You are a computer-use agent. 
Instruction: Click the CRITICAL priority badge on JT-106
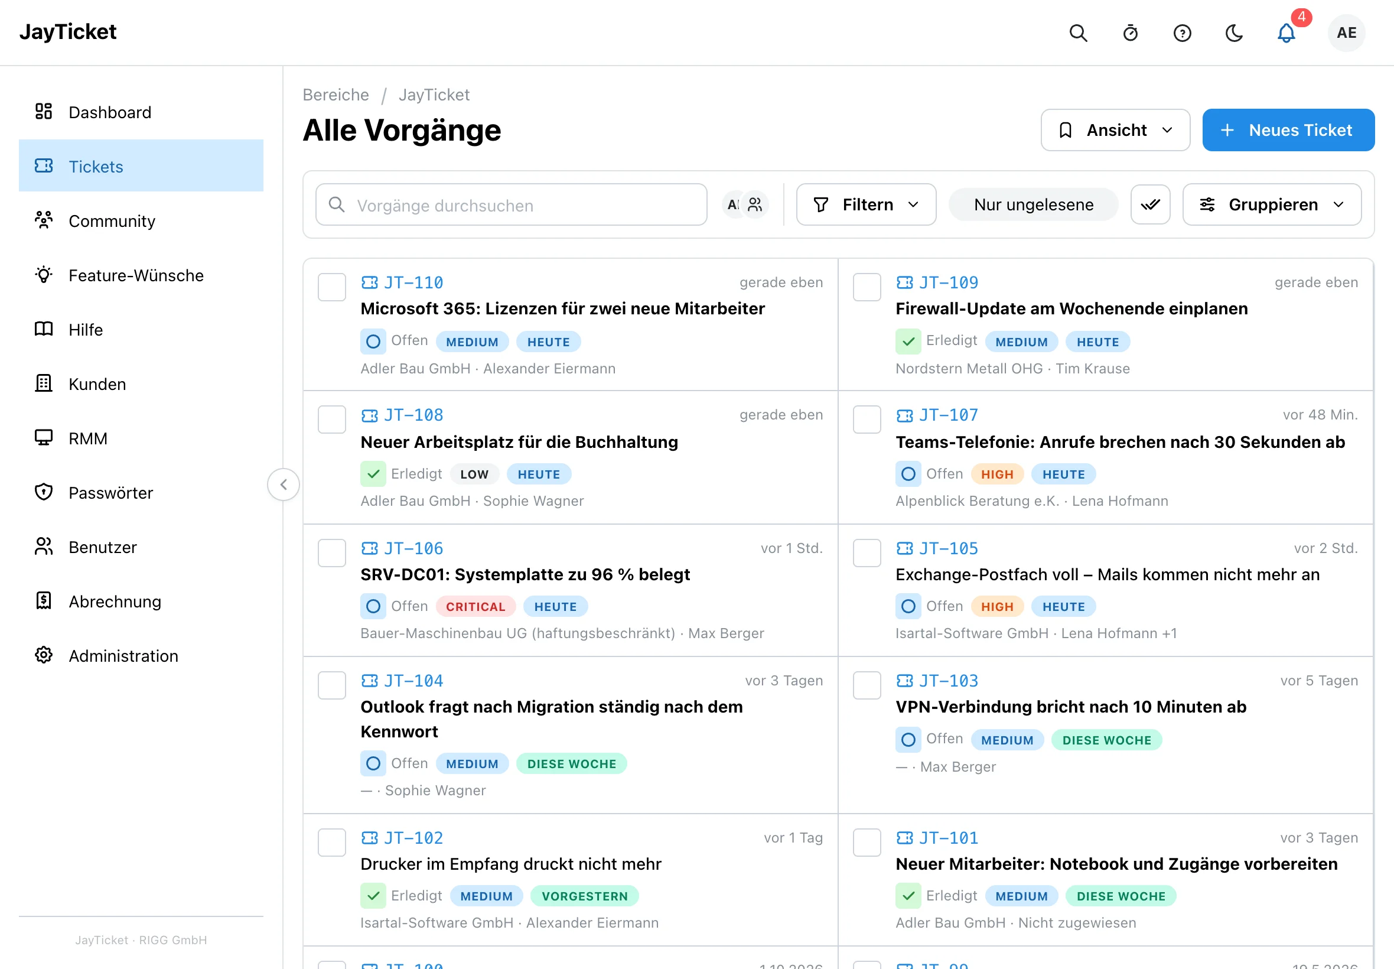coord(475,606)
